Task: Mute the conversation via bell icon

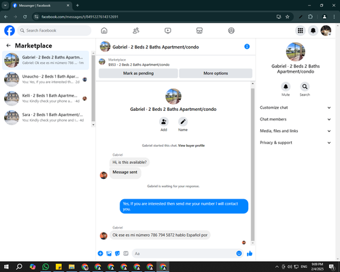Action: point(286,86)
